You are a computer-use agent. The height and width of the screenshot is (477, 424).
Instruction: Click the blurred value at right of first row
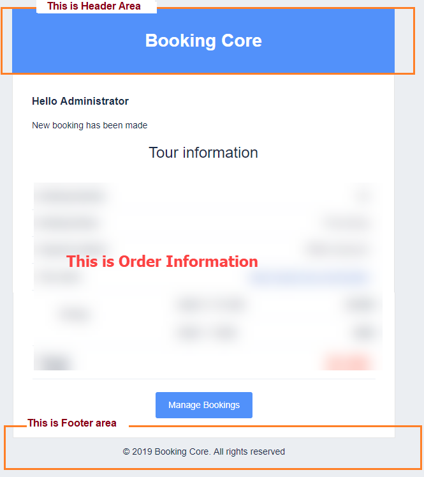[365, 195]
